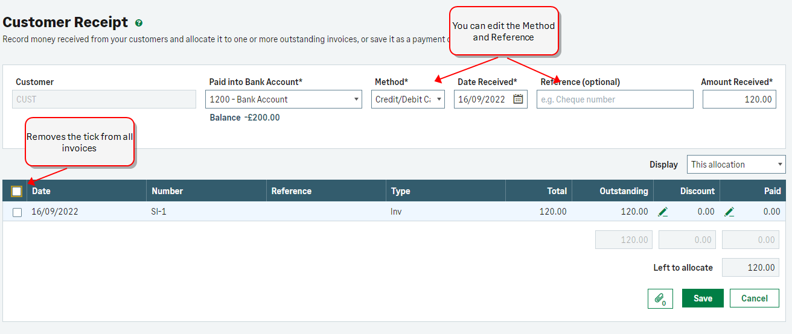Click the Amount Received field
792x334 pixels.
[739, 99]
